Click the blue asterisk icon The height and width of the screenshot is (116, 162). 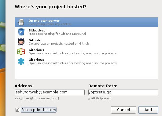click(x=21, y=61)
